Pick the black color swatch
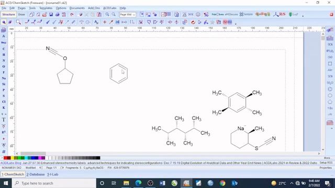The image size is (335, 188). click(x=98, y=158)
